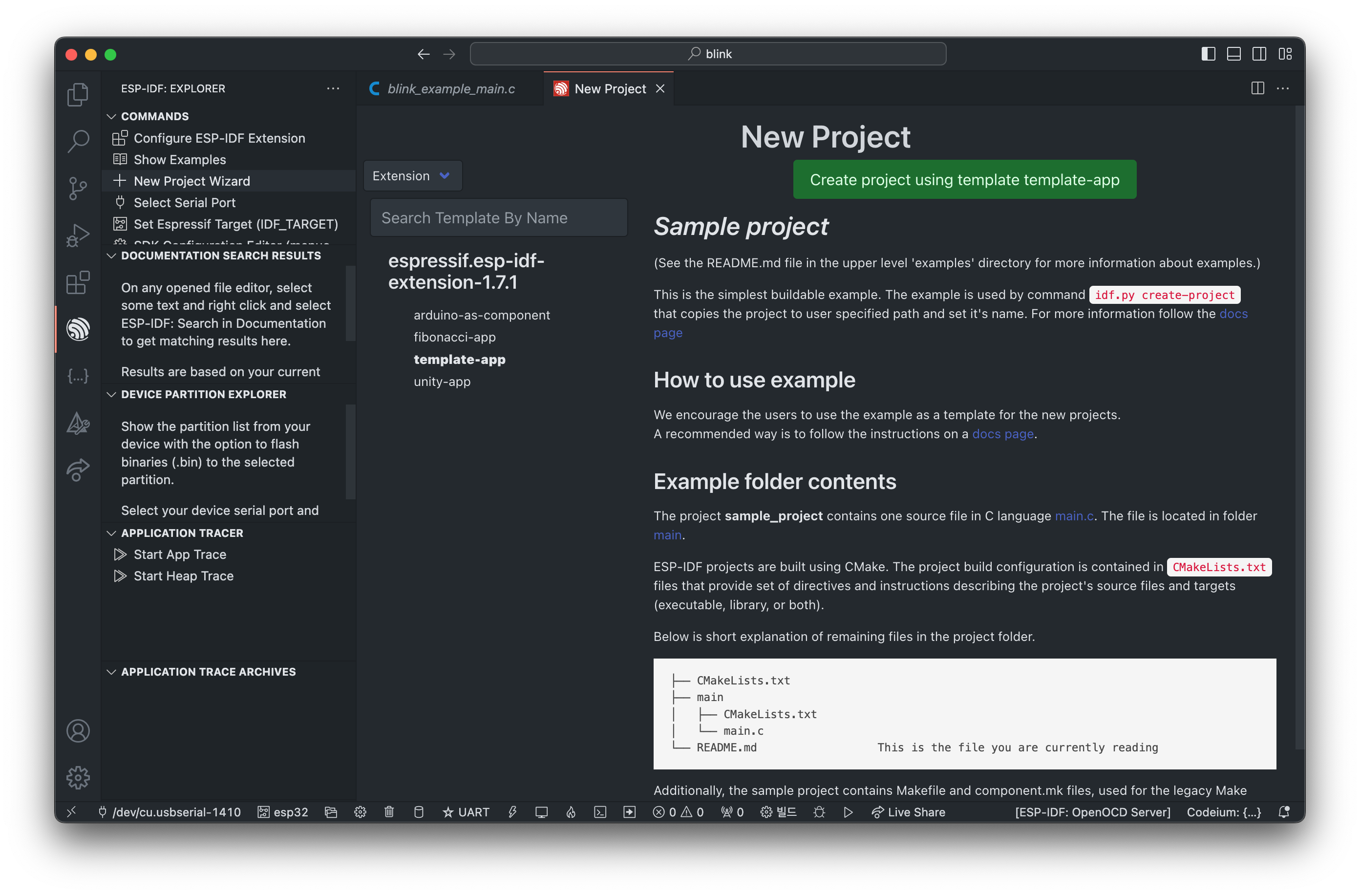Viewport: 1360px width, 895px height.
Task: Open Source Control view in activity bar
Action: 78,188
